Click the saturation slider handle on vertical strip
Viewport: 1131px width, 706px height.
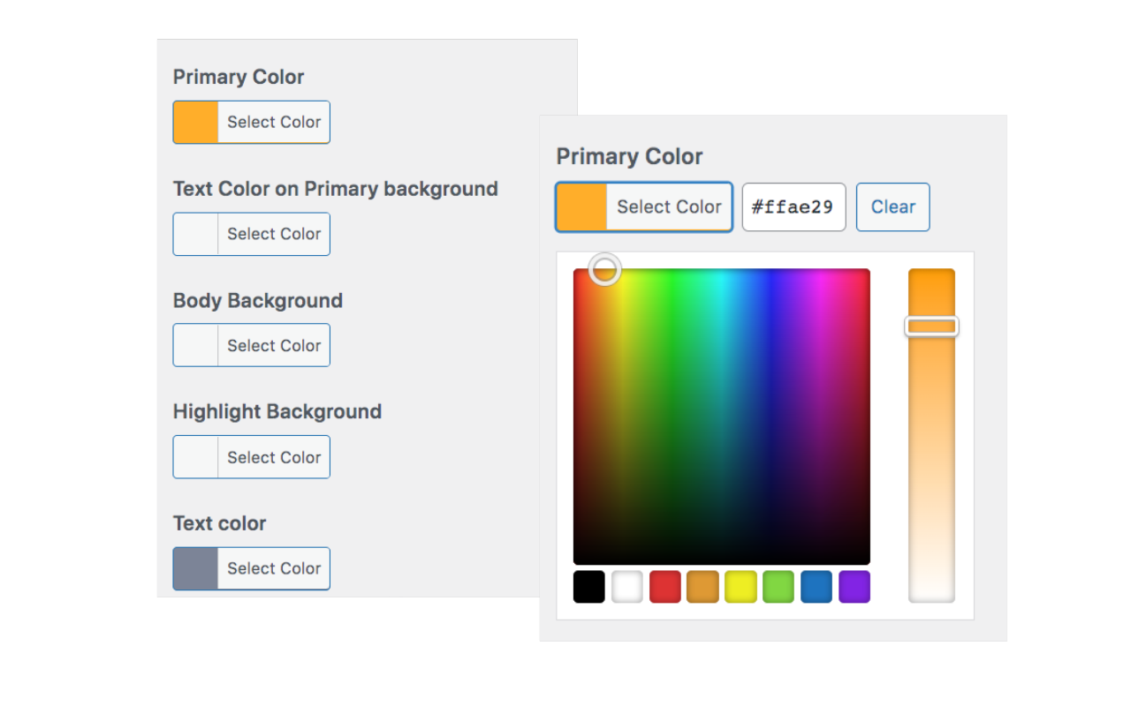pos(931,327)
